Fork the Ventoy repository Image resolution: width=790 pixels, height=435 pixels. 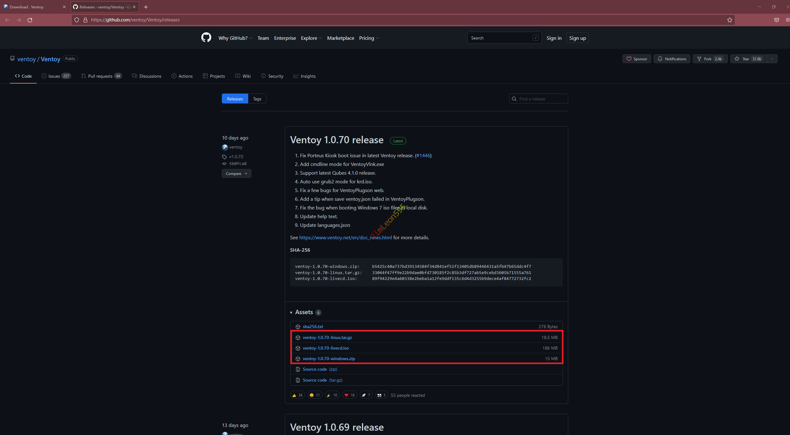click(710, 59)
